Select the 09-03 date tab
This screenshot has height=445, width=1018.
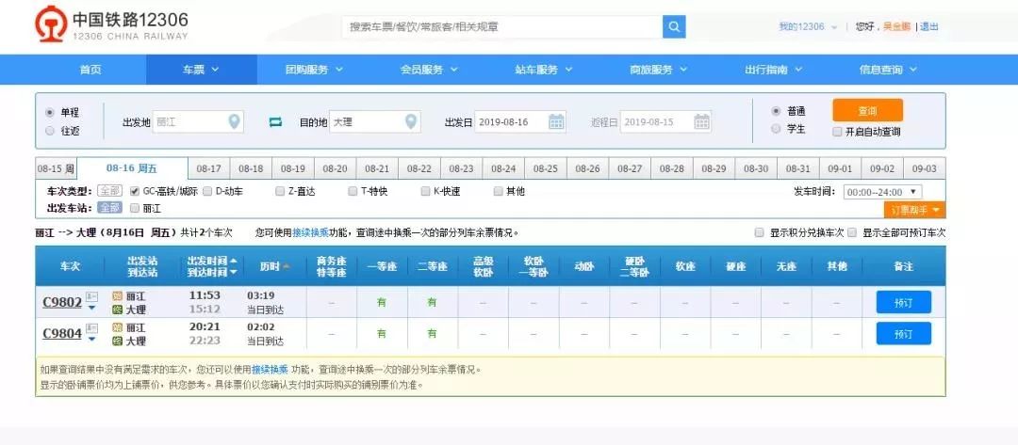point(924,168)
